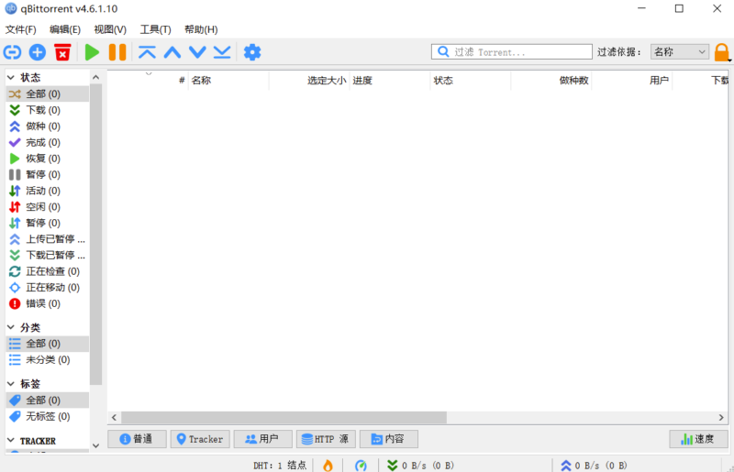Move torrent to bottom of queue
This screenshot has width=734, height=472.
pyautogui.click(x=222, y=52)
